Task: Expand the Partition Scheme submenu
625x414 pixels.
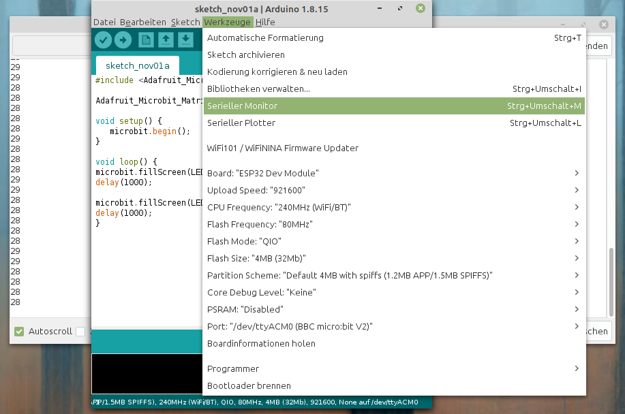Action: [393, 276]
